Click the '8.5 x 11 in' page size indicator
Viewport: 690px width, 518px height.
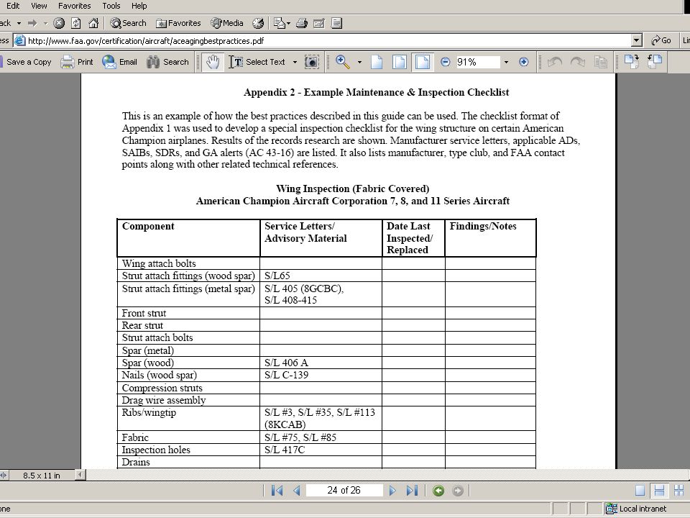pos(42,476)
